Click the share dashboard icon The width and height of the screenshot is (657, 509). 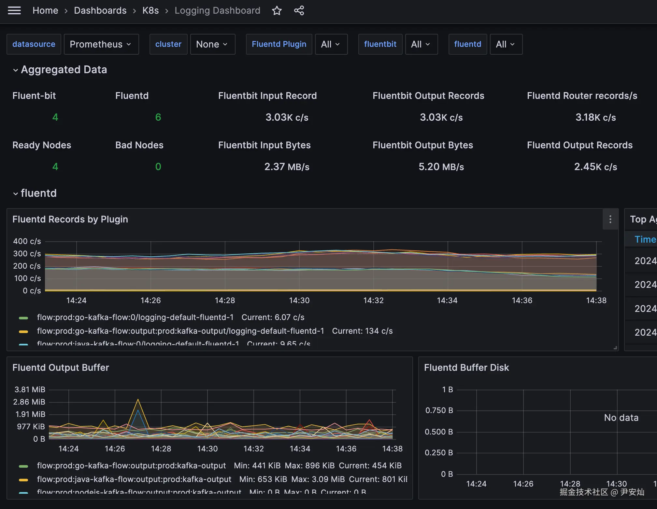pos(299,11)
